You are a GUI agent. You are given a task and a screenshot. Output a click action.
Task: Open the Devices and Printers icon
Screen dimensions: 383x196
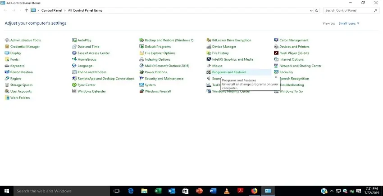point(276,47)
